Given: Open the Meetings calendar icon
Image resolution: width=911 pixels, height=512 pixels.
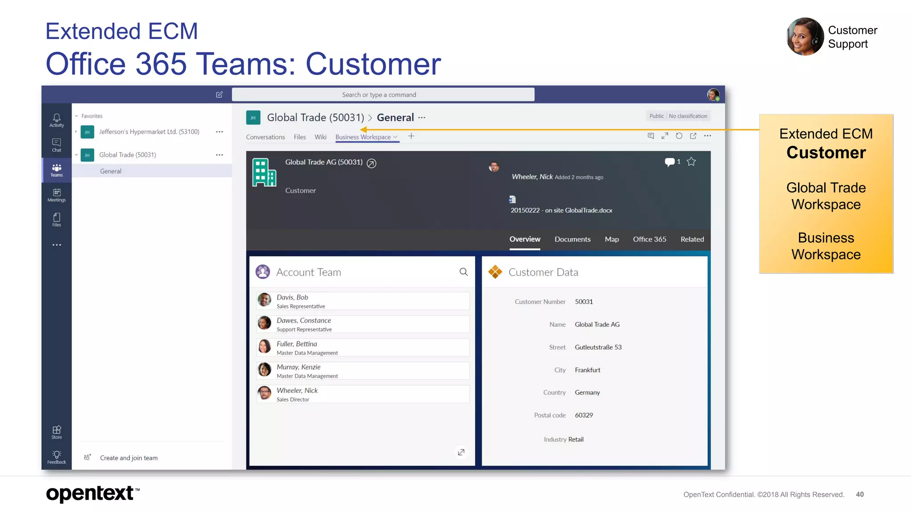Looking at the screenshot, I should 56,195.
